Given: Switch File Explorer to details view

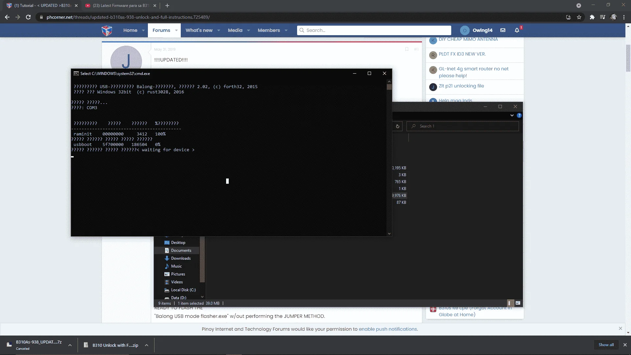Looking at the screenshot, I should coord(510,303).
